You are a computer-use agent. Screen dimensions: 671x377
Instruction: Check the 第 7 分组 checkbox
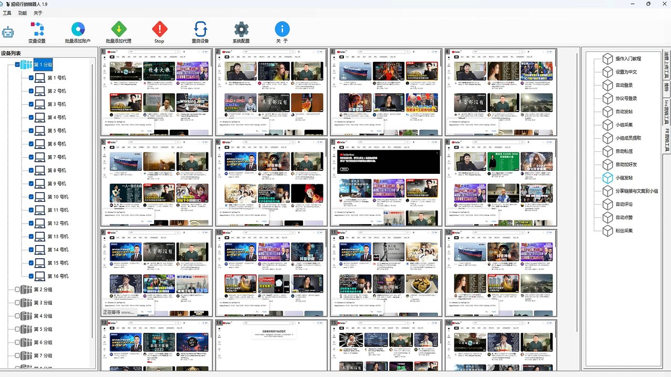point(17,356)
